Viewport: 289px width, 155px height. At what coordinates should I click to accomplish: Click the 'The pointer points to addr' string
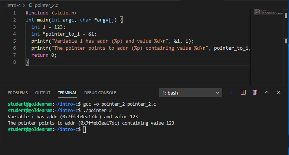(x=130, y=48)
